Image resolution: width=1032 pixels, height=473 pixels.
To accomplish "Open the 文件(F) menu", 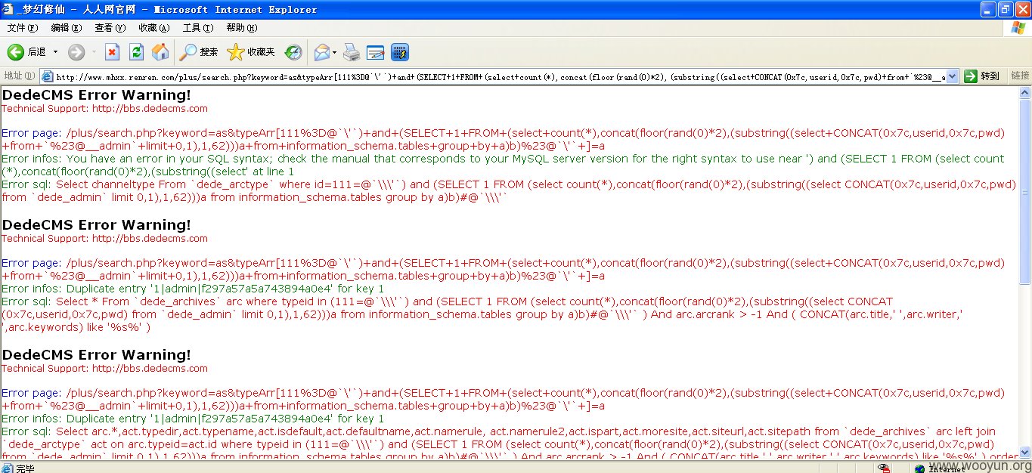I will (x=23, y=28).
